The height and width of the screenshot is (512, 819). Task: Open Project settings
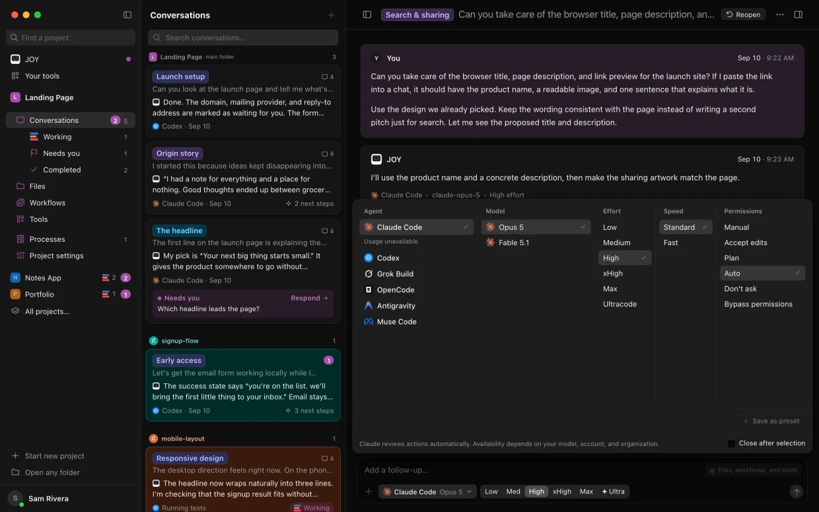pos(70,256)
